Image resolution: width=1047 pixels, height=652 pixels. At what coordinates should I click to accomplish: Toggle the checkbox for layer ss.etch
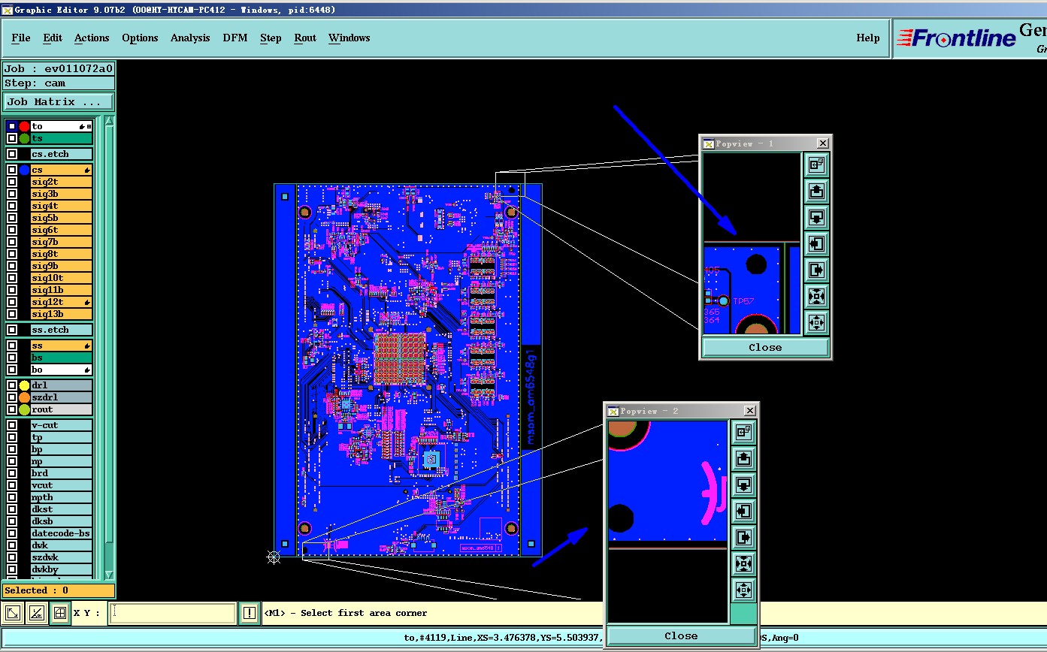[12, 330]
